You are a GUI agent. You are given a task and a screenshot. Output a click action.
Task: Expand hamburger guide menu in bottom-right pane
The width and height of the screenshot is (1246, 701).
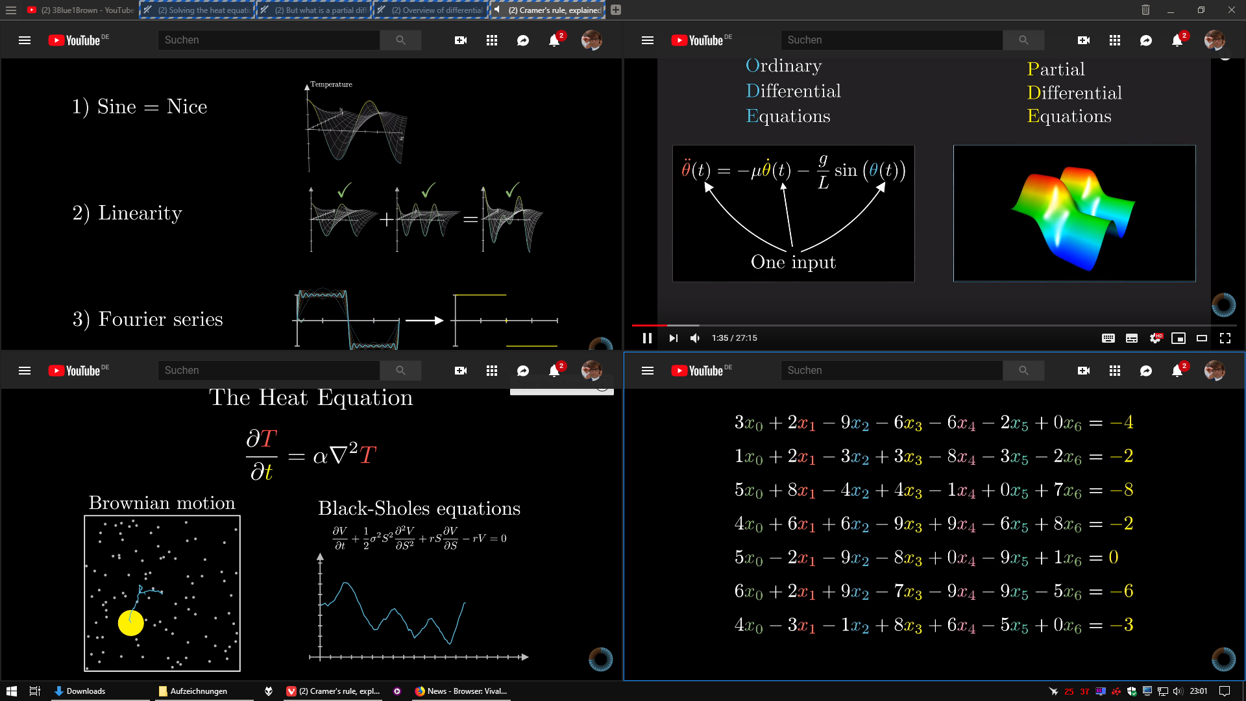point(647,371)
